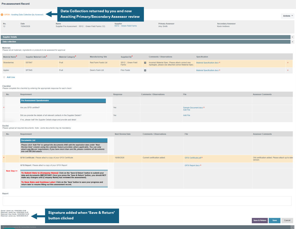Click the orange open status icon
296x229 pixels.
click(x=2, y=15)
